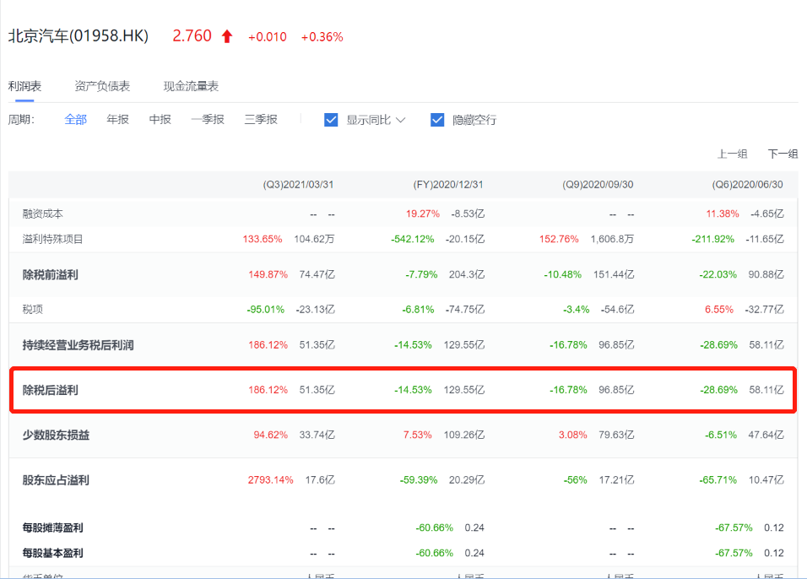
Task: Click the -65.71% value cell
Action: (718, 479)
